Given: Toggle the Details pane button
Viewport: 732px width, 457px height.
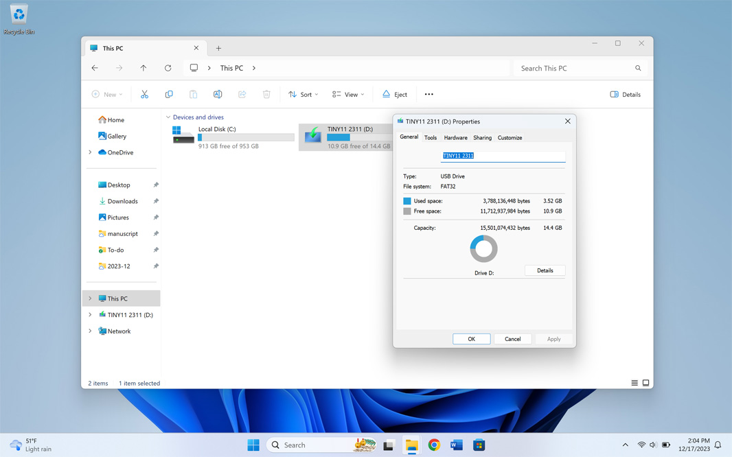Looking at the screenshot, I should tap(625, 95).
